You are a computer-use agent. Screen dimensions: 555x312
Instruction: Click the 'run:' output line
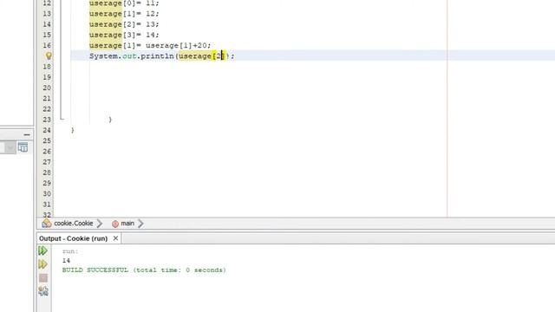point(70,251)
